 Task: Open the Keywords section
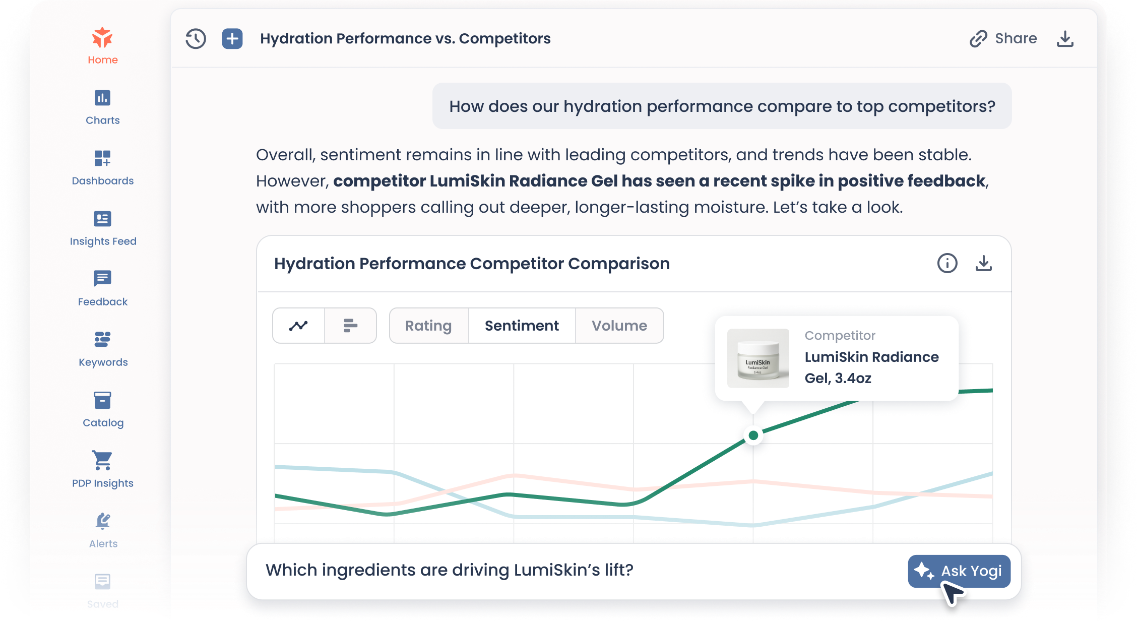coord(103,349)
